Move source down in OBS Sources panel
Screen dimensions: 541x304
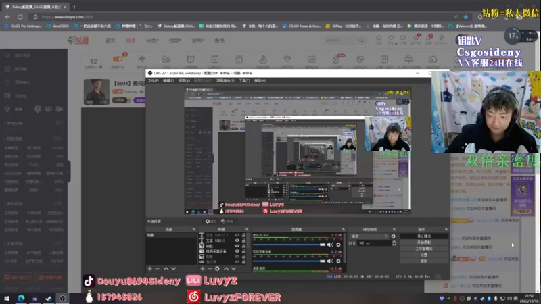(233, 268)
